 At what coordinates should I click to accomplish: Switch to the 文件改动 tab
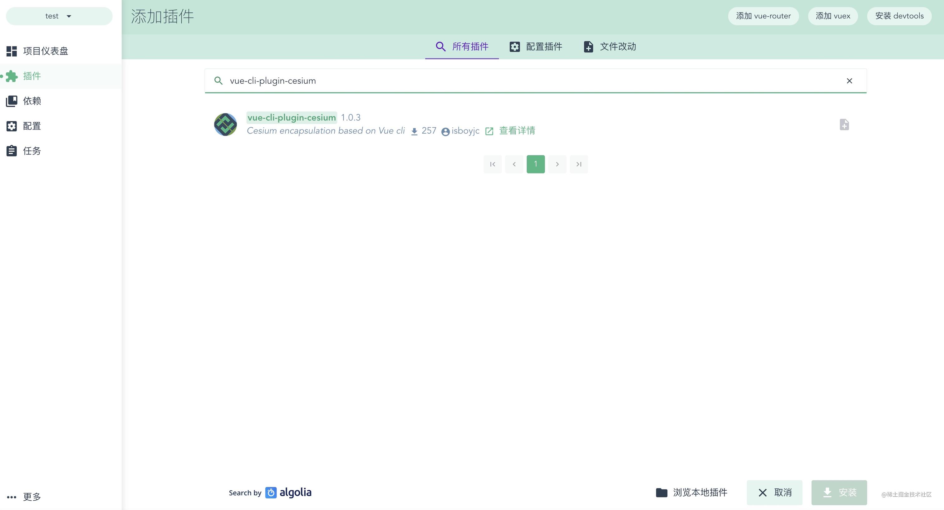[610, 47]
